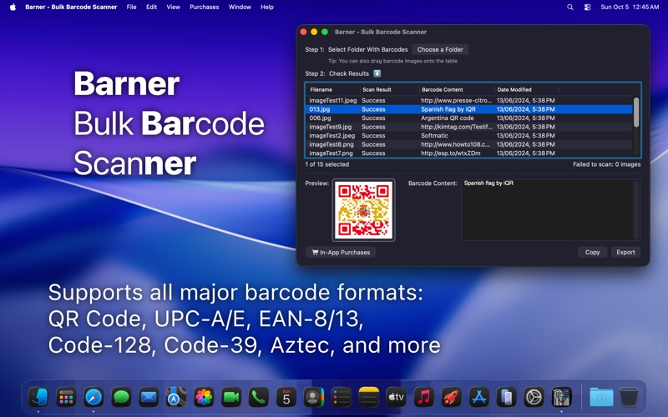Screen dimensions: 668x417
Task: Open Control Center in menu bar
Action: click(x=588, y=7)
